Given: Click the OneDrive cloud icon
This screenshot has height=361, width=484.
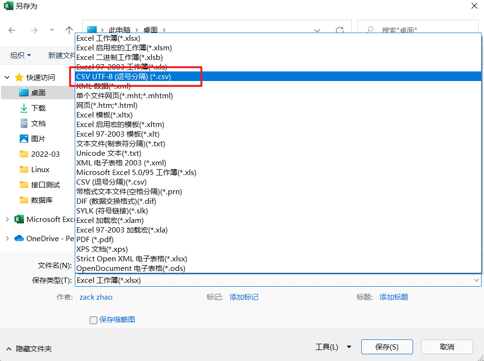Looking at the screenshot, I should 19,238.
